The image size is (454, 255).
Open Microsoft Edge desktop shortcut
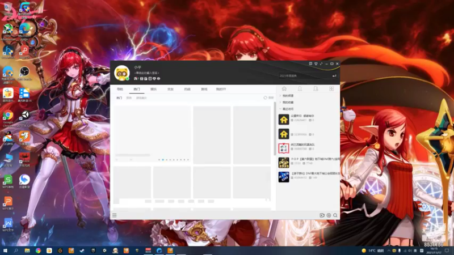click(24, 31)
